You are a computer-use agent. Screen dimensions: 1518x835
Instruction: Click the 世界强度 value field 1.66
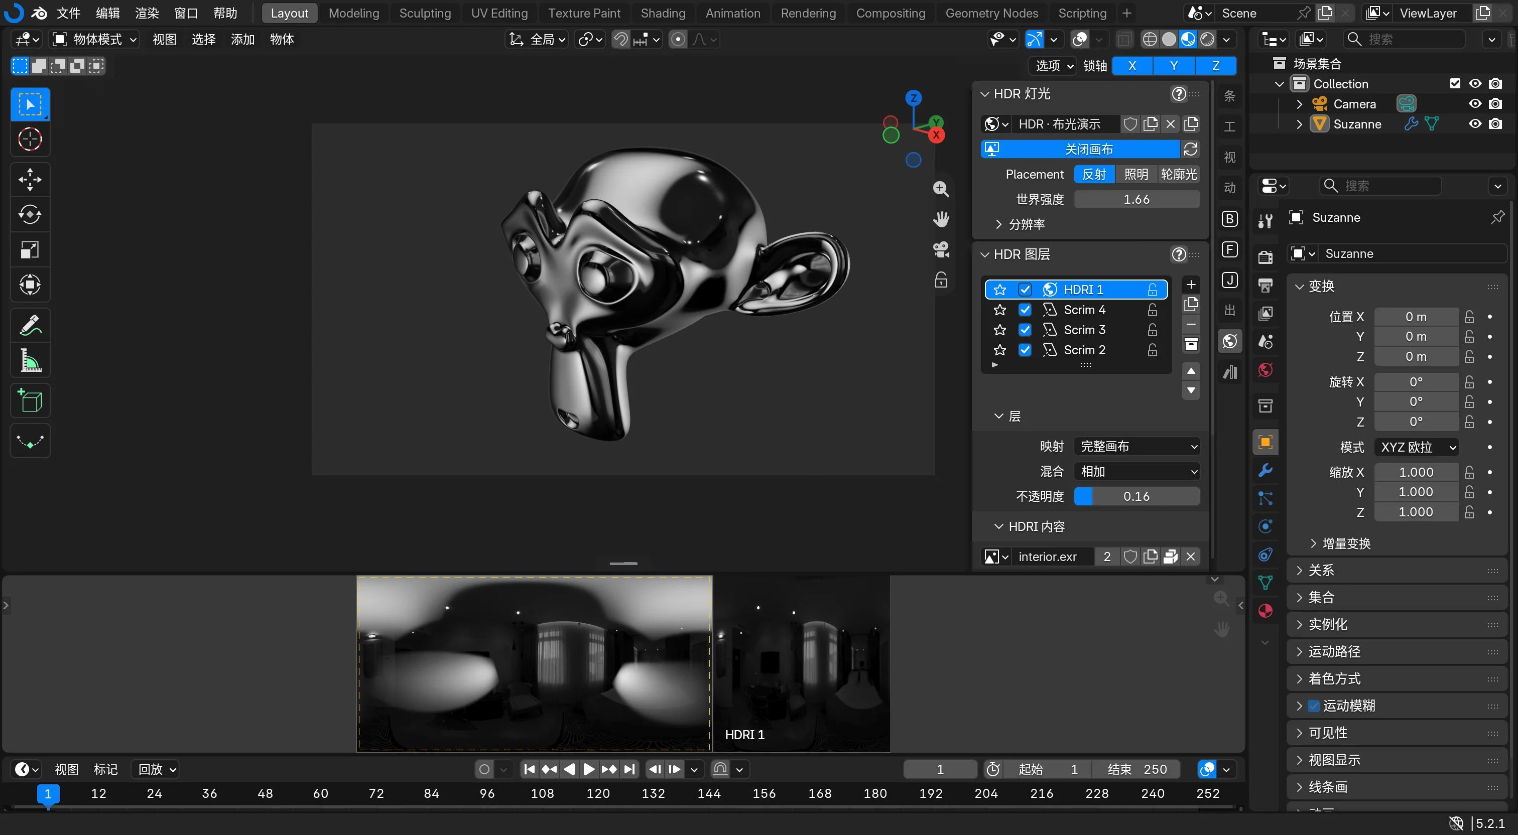click(1136, 199)
